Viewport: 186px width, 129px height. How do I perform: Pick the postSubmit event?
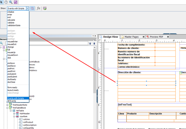pyautogui.click(x=12, y=77)
